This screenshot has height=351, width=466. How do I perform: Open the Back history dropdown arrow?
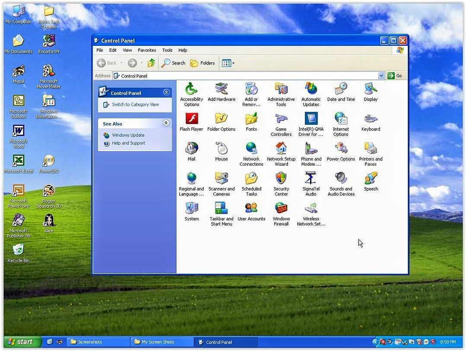click(121, 63)
